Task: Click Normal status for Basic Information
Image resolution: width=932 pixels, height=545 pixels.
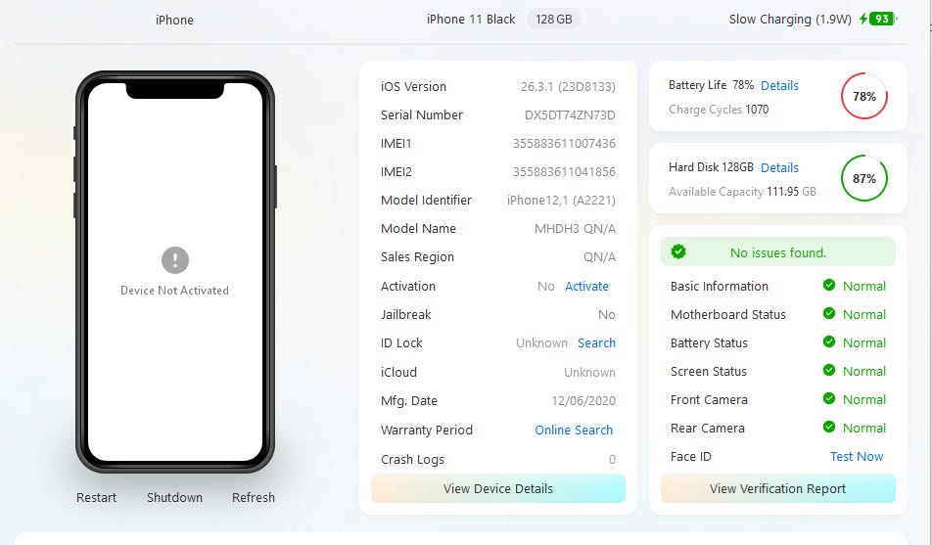Action: coord(864,286)
